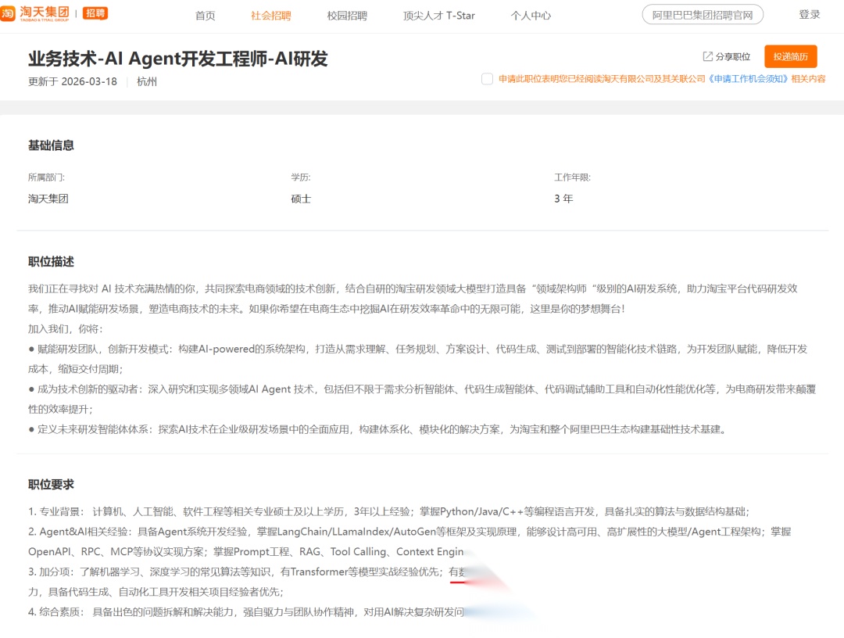Click requirement 1 专业背景 line
The height and width of the screenshot is (638, 844).
[x=388, y=511]
